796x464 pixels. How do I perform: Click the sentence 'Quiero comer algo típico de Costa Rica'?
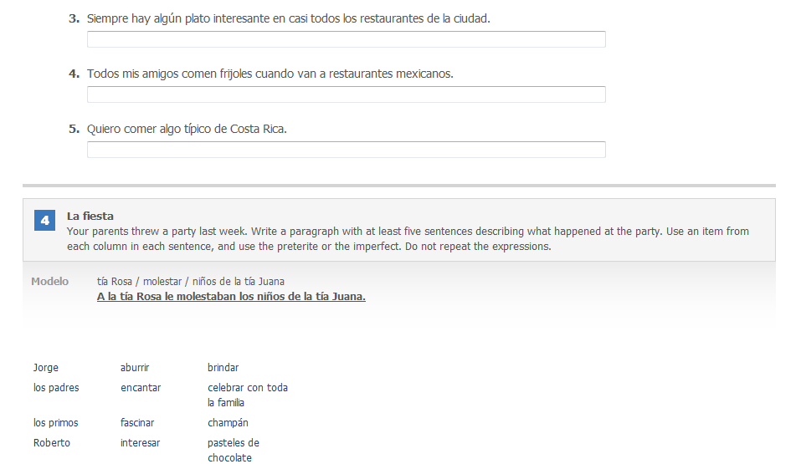tap(187, 130)
